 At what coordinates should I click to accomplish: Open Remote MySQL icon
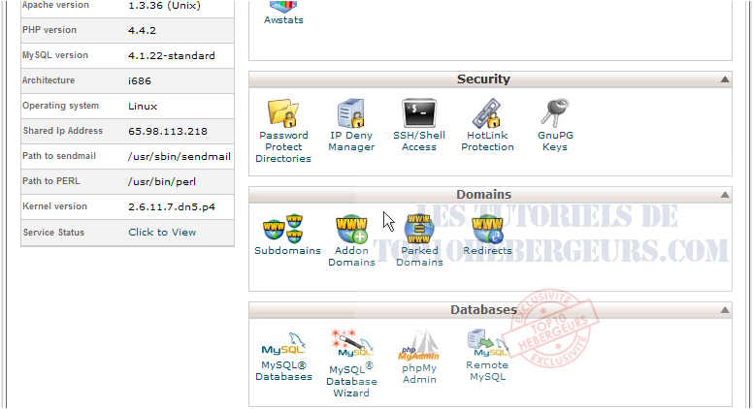487,344
